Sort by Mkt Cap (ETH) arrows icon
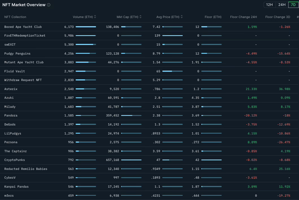Viewport: 299px width, 200px height. [x=141, y=17]
